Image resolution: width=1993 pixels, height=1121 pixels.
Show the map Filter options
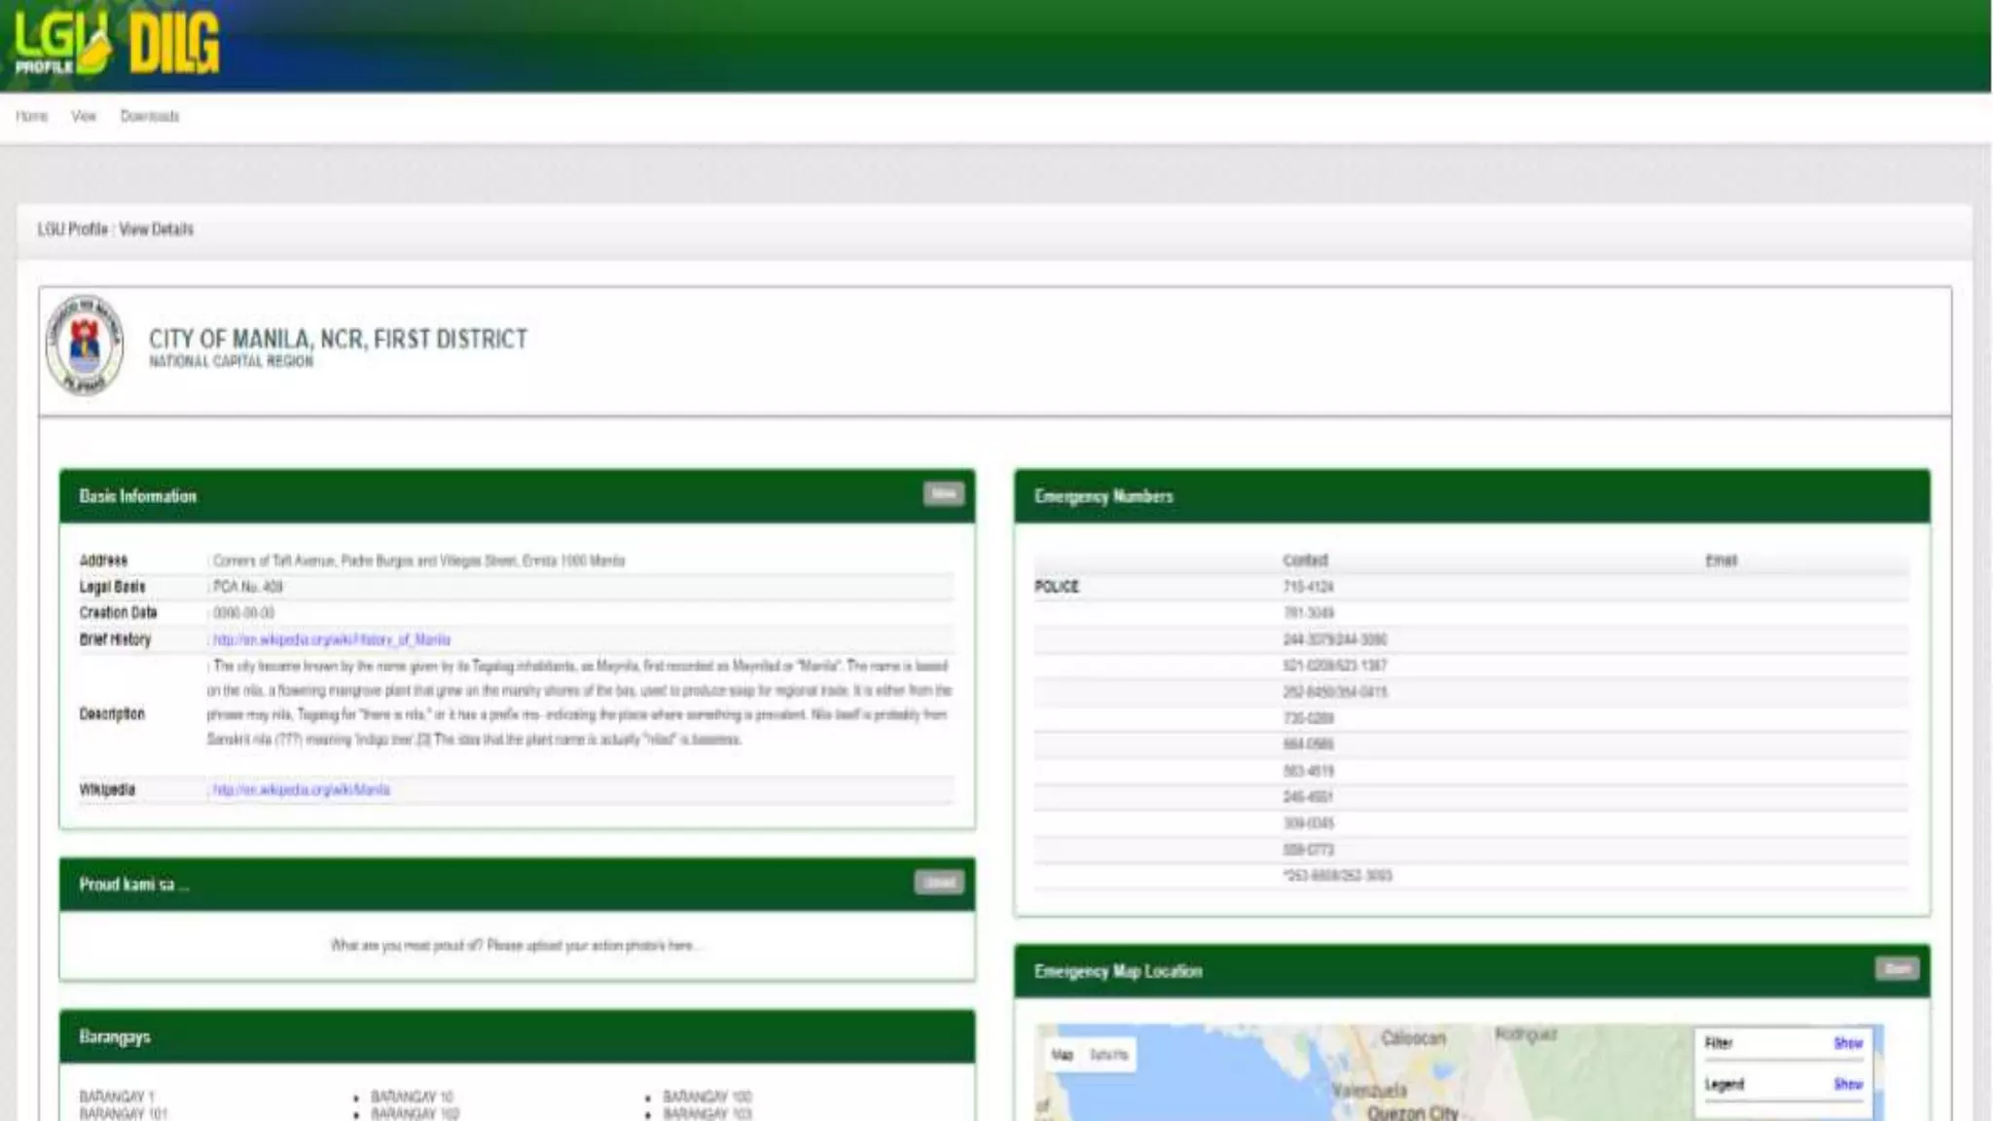coord(1847,1043)
